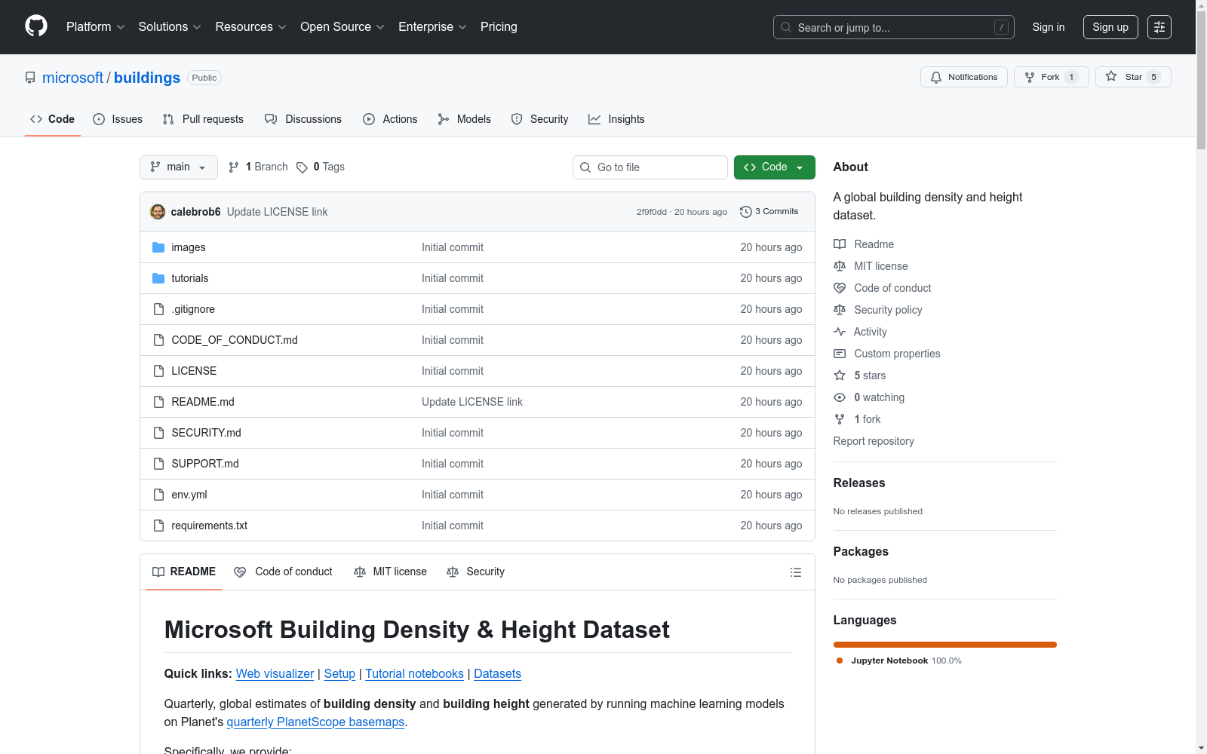The image size is (1207, 754).
Task: Click the Notifications bell button
Action: coord(963,77)
